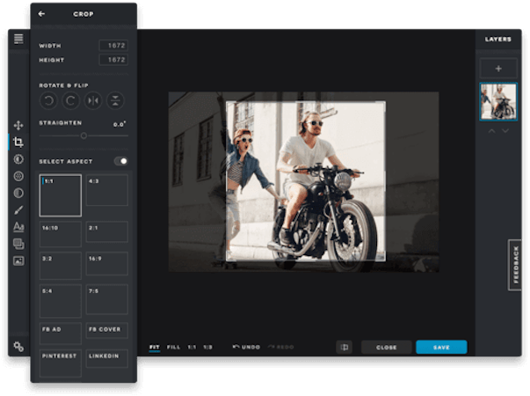Image resolution: width=530 pixels, height=396 pixels.
Task: Rotate image counter-clockwise
Action: [48, 100]
